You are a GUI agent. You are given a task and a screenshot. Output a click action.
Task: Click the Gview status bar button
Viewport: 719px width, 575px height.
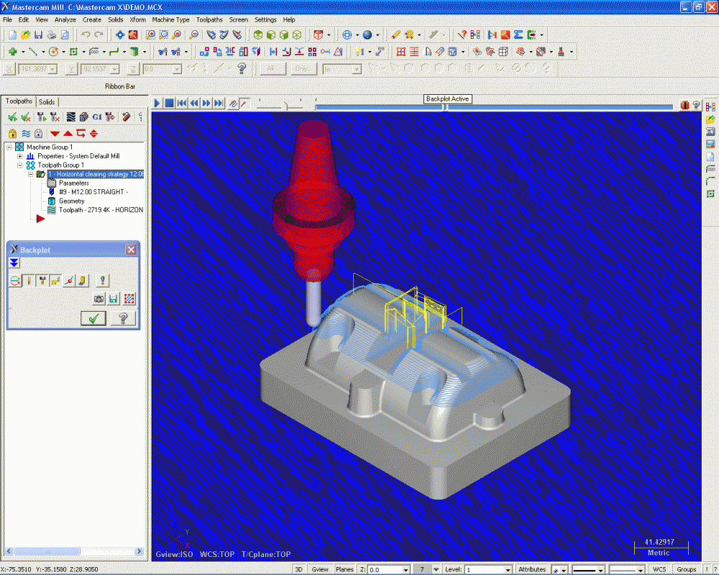[320, 569]
